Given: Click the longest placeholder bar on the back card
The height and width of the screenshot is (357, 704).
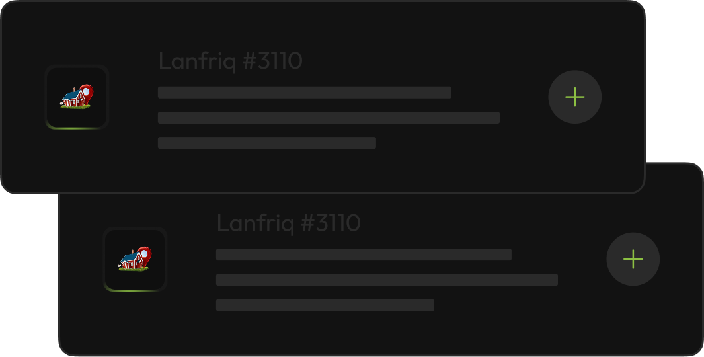Looking at the screenshot, I should pyautogui.click(x=387, y=280).
